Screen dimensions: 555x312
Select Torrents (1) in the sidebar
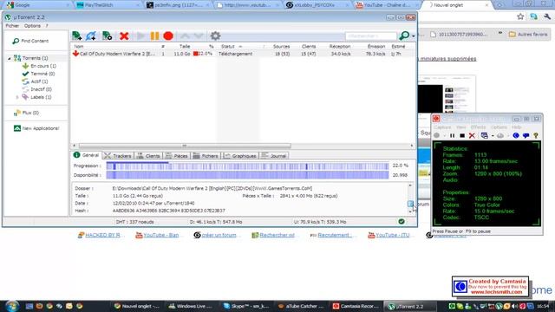point(35,58)
